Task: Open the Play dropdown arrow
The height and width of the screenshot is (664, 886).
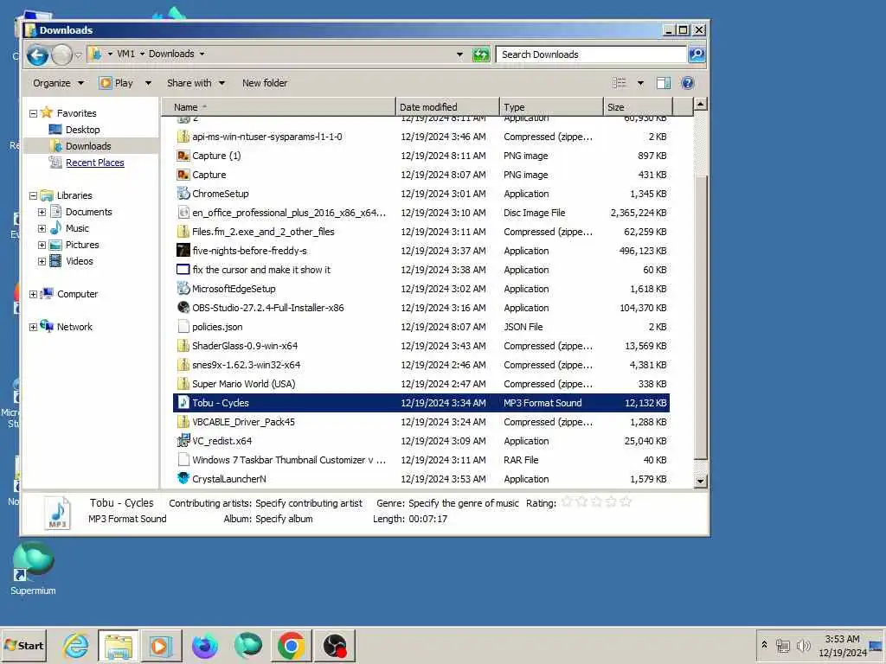Action: pyautogui.click(x=148, y=83)
